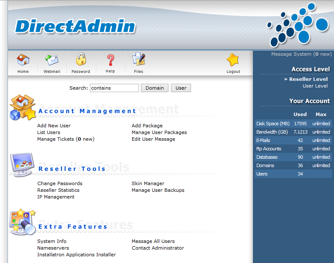Click the Extra Features heading
This screenshot has width=334, height=263.
click(x=73, y=227)
